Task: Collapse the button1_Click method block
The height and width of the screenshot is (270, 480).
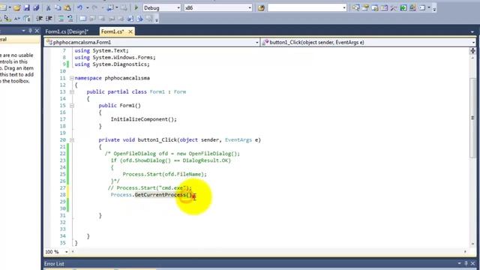Action: tap(72, 140)
